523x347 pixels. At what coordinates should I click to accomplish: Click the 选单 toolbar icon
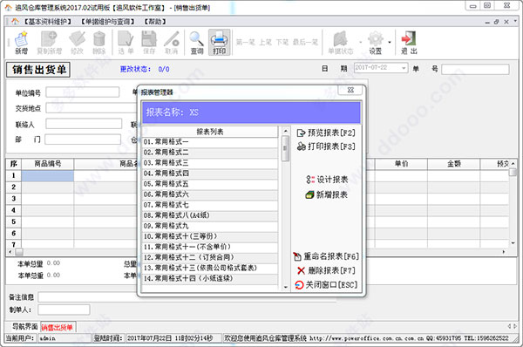[126, 43]
